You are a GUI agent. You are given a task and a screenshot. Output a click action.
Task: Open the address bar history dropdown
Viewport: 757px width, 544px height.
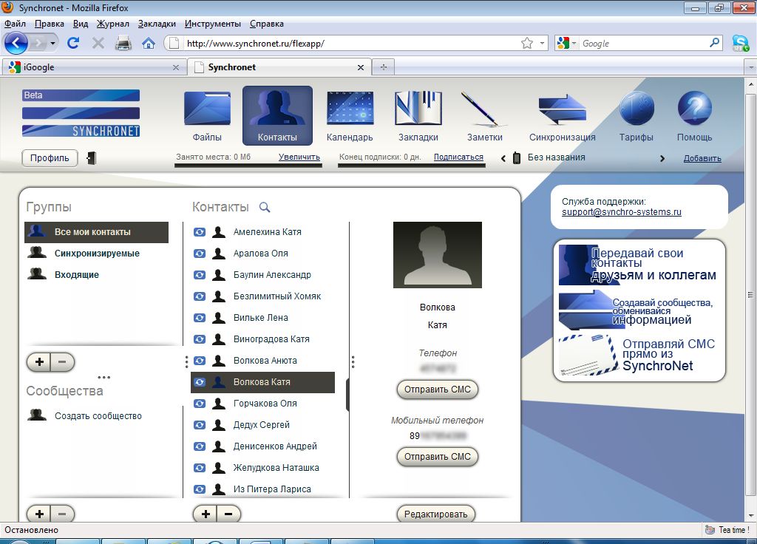coord(543,44)
